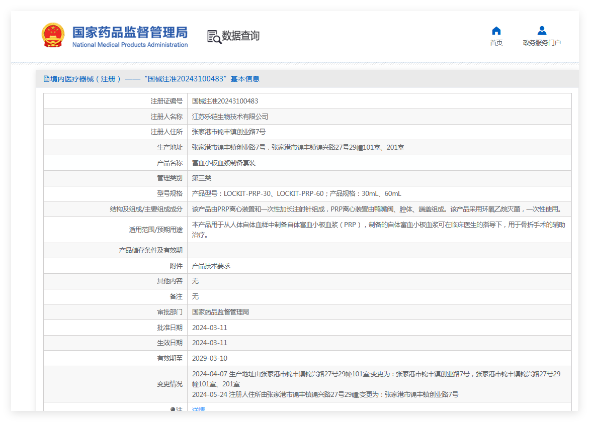Select the 2024-04-07 change record
590x422 pixels.
(x=376, y=379)
